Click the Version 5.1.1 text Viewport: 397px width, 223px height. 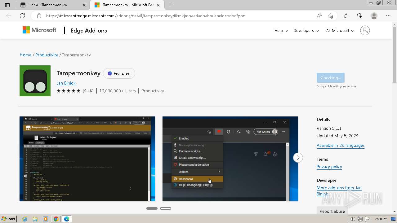(x=329, y=128)
